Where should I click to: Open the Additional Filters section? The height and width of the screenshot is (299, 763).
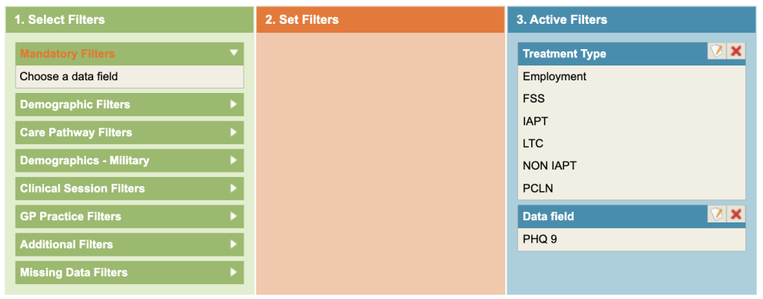coord(129,244)
